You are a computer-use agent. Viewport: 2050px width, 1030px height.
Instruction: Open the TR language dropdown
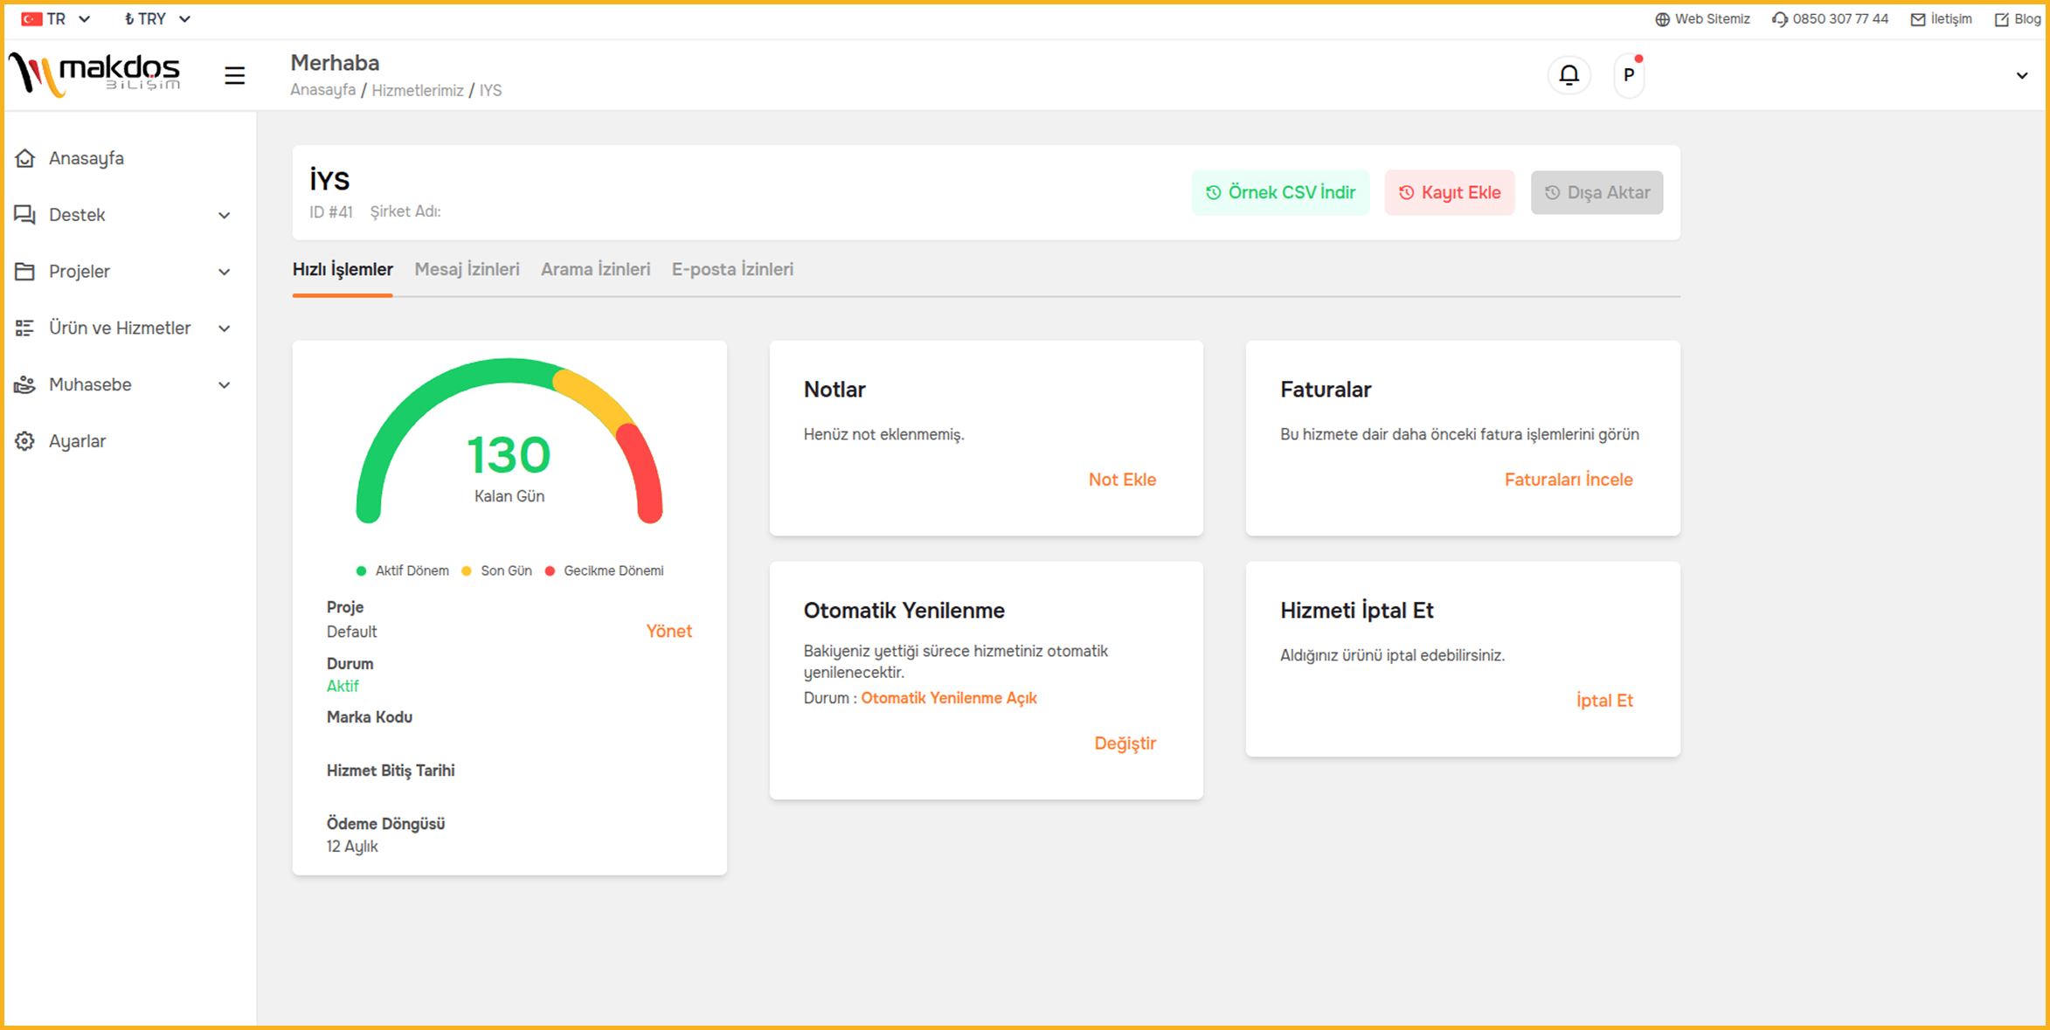(x=57, y=19)
